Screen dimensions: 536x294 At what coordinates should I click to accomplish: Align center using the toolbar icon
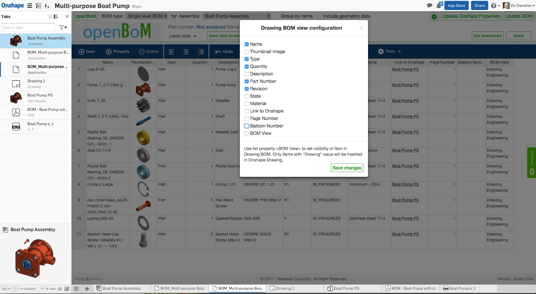[186, 52]
